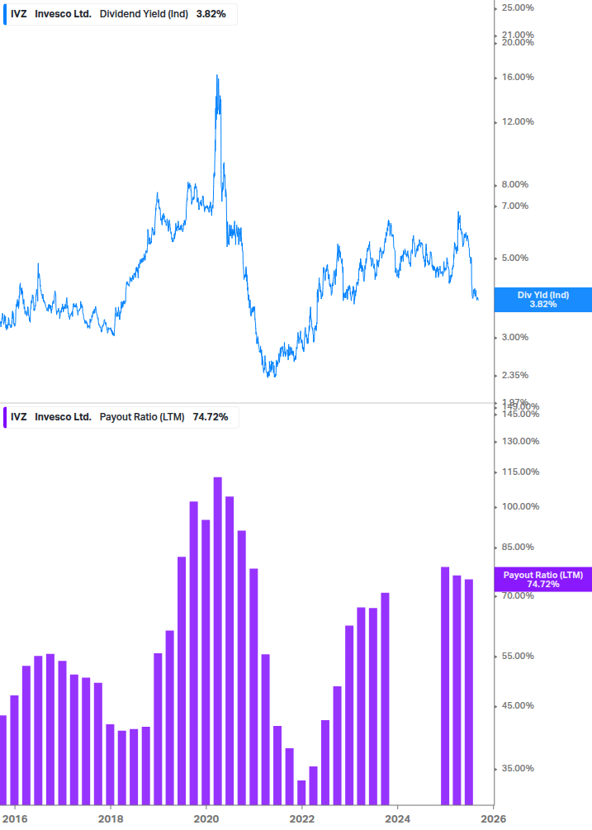This screenshot has width=592, height=830.
Task: Click the 2026 x-axis year label
Action: (x=493, y=819)
